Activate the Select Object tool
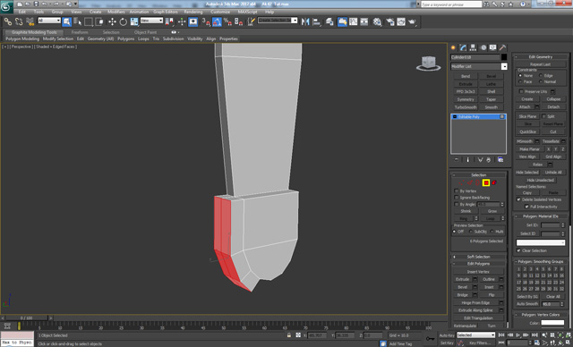This screenshot has width=573, height=347. coord(66,21)
